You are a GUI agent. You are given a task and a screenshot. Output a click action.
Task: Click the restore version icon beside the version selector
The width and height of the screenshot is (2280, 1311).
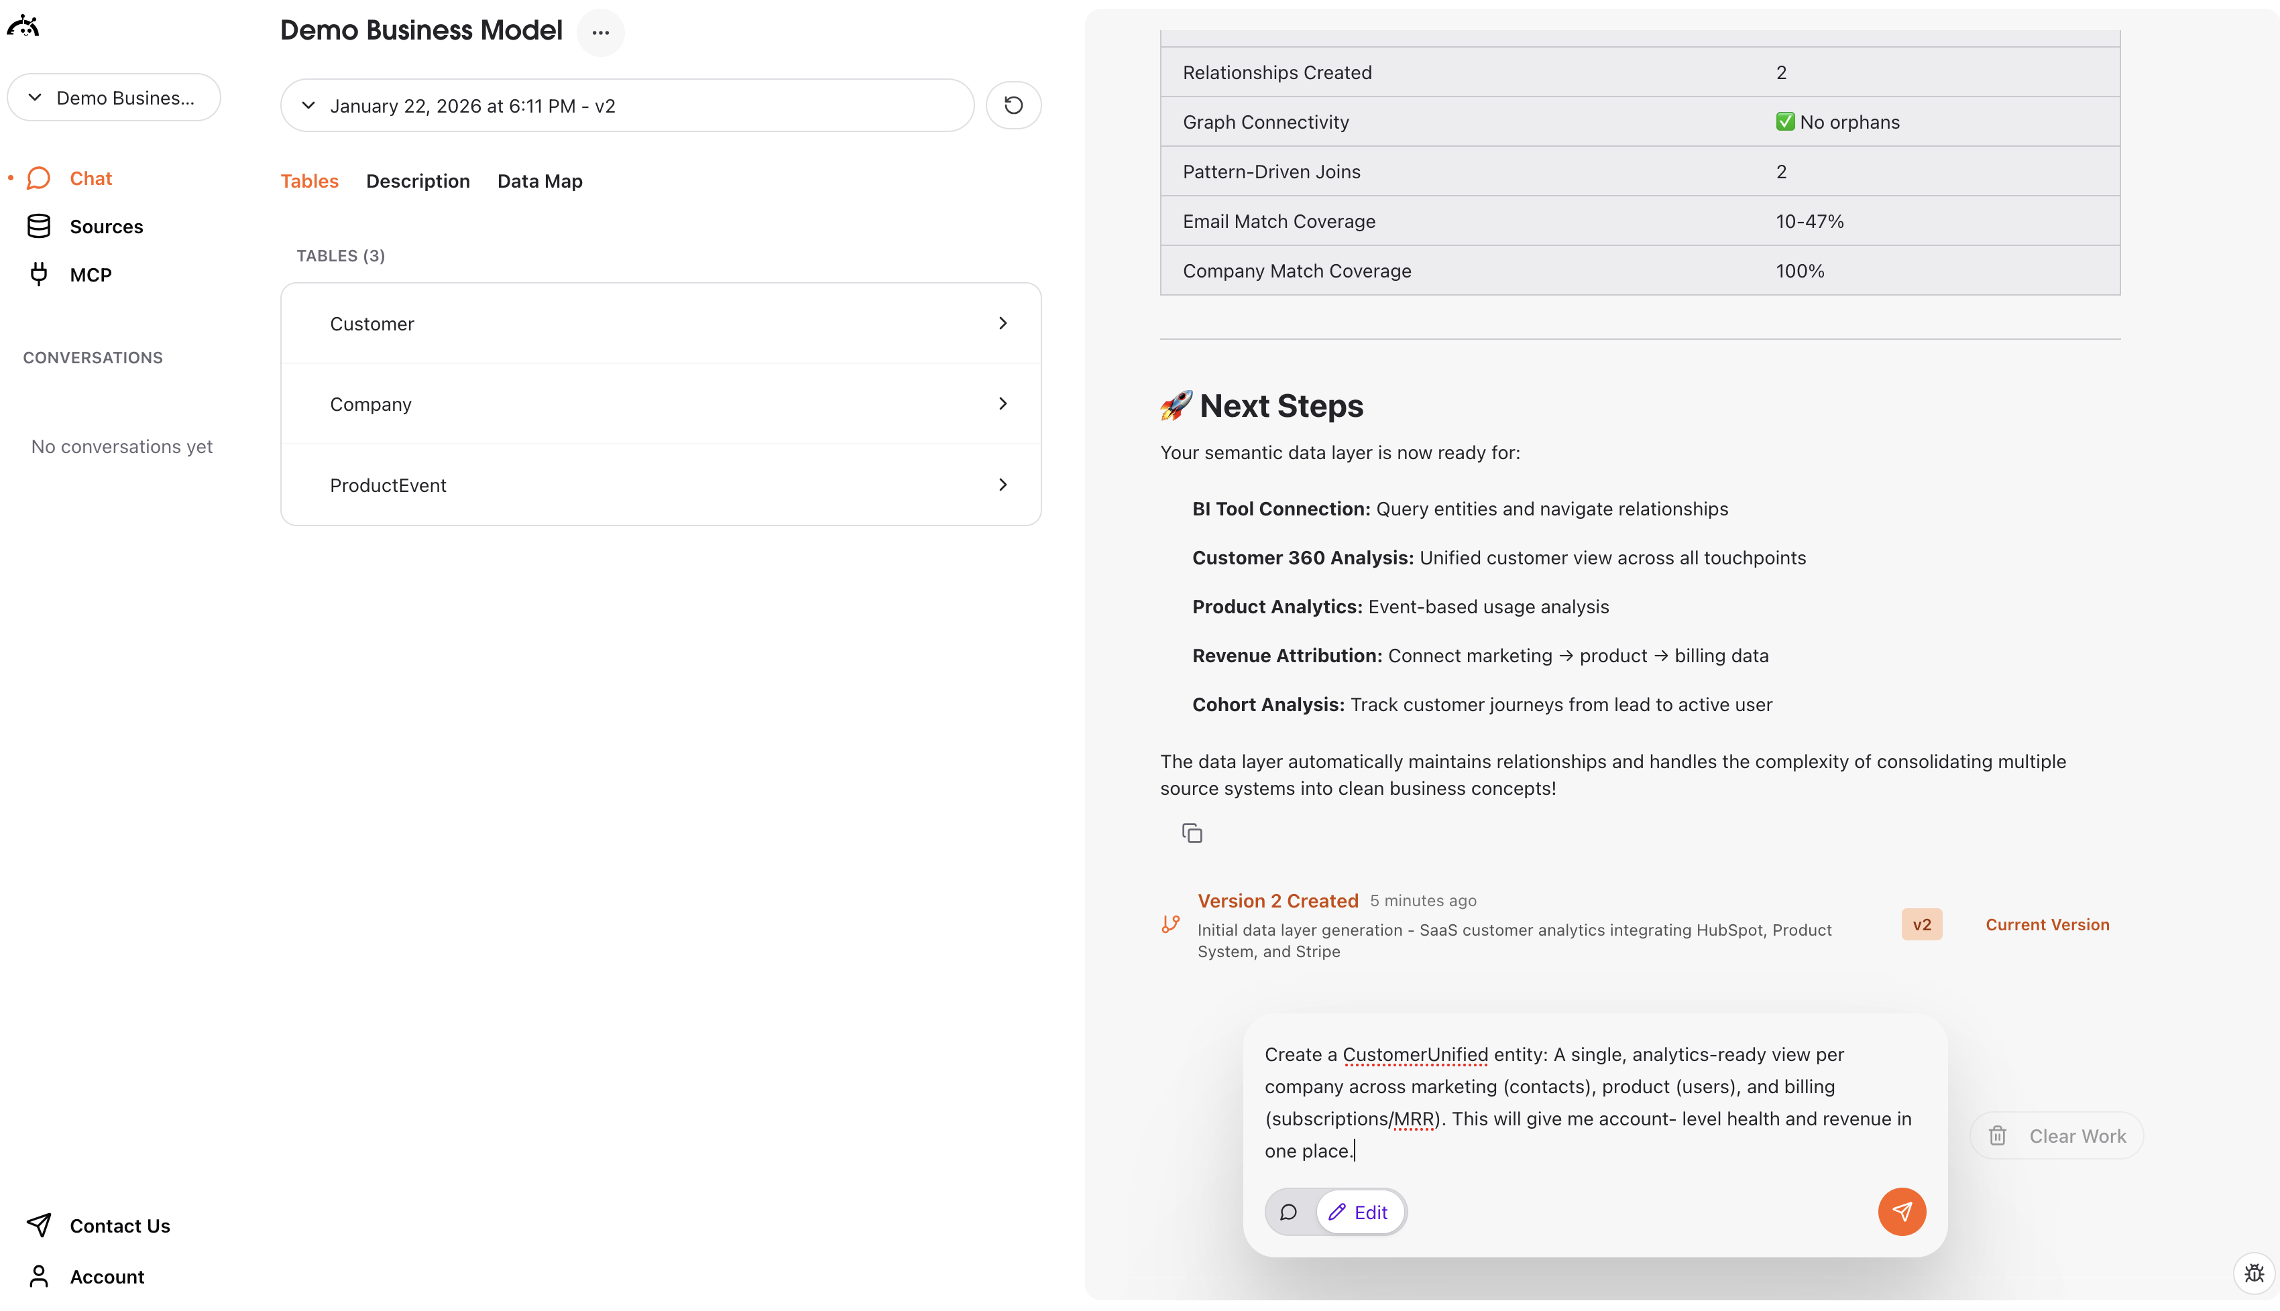(x=1013, y=105)
